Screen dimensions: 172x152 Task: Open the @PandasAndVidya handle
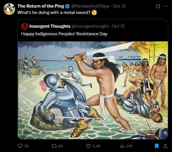(90, 6)
